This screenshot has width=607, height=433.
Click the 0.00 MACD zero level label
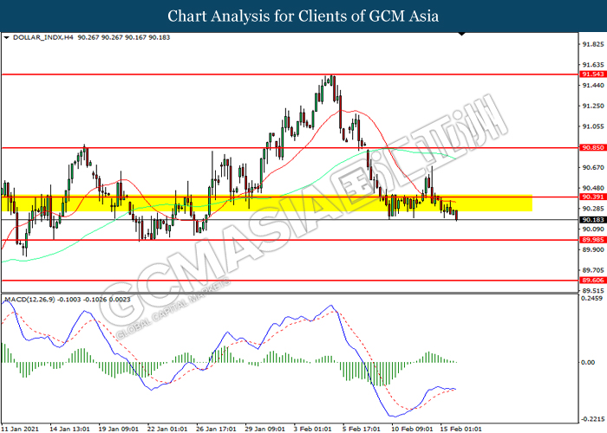pyautogui.click(x=588, y=362)
